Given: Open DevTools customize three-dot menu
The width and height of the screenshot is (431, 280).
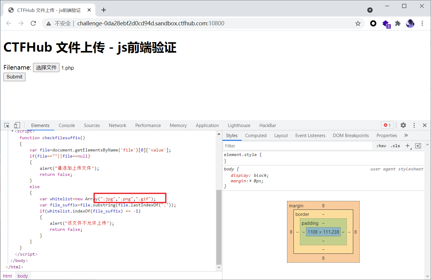Looking at the screenshot, I should point(414,125).
